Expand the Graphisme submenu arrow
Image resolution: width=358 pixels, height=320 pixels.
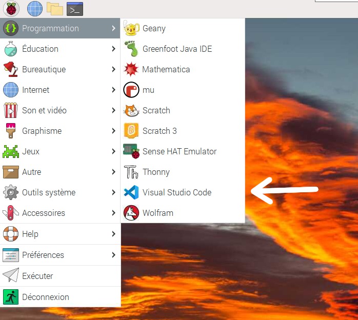(x=113, y=131)
